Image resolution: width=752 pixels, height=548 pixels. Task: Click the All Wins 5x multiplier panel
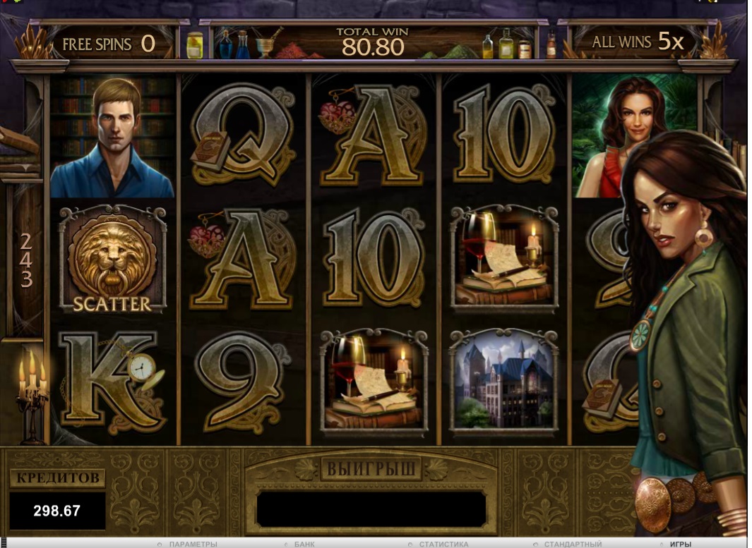pyautogui.click(x=637, y=42)
